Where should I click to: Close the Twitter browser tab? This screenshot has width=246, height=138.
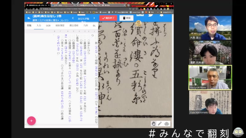point(74,5)
